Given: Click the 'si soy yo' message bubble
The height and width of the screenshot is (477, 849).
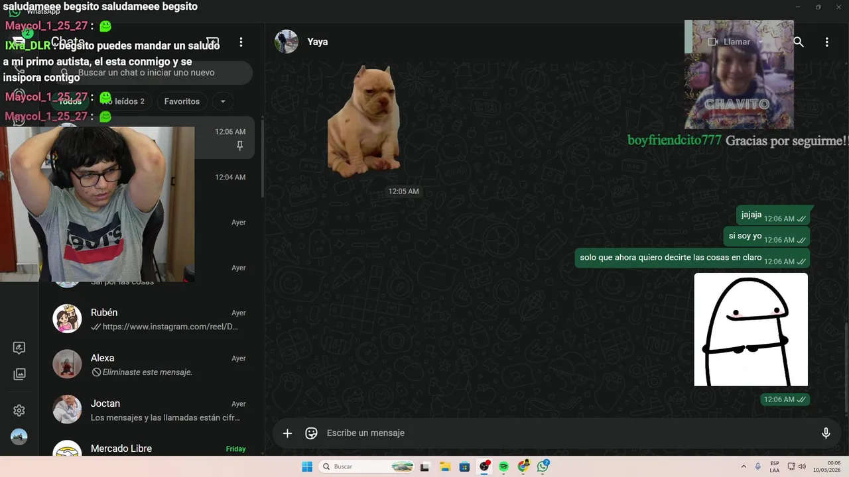Looking at the screenshot, I should coord(767,237).
